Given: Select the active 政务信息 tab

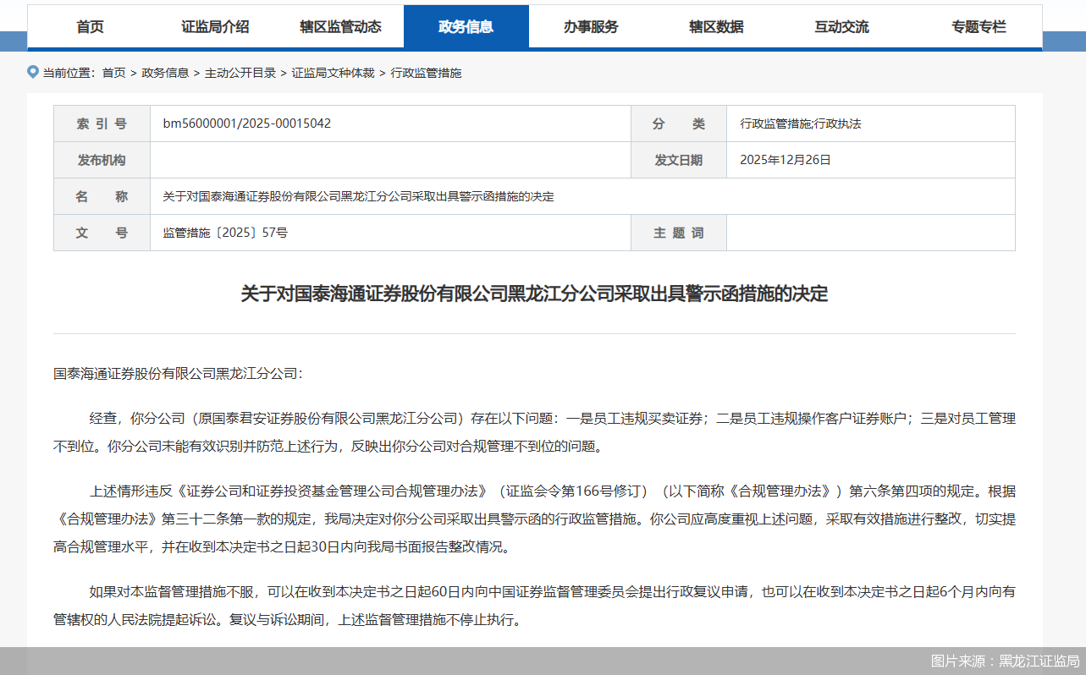Looking at the screenshot, I should coord(466,26).
